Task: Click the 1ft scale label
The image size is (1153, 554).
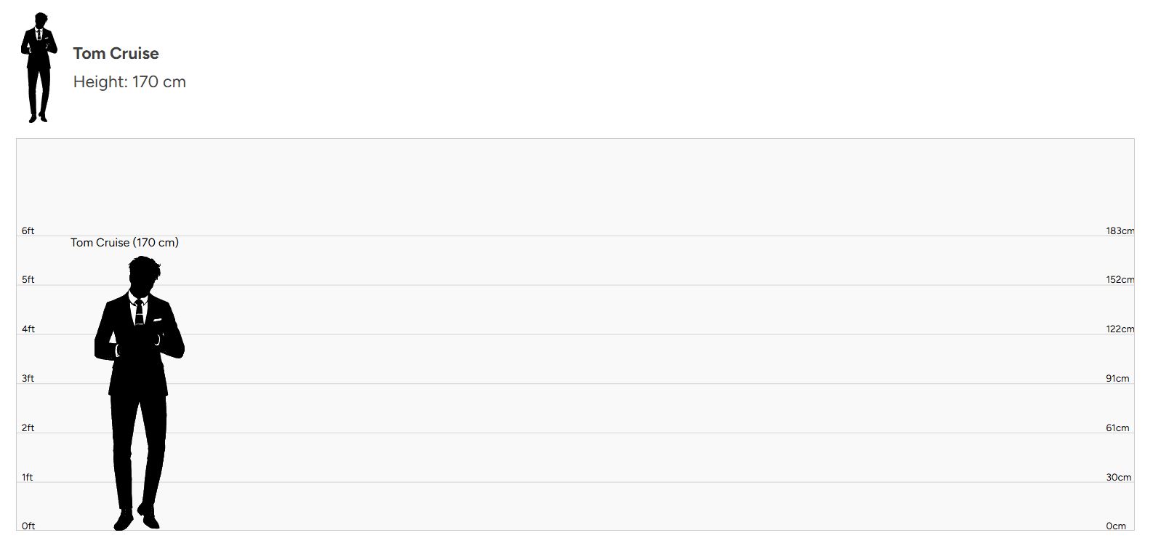Action: click(x=27, y=477)
